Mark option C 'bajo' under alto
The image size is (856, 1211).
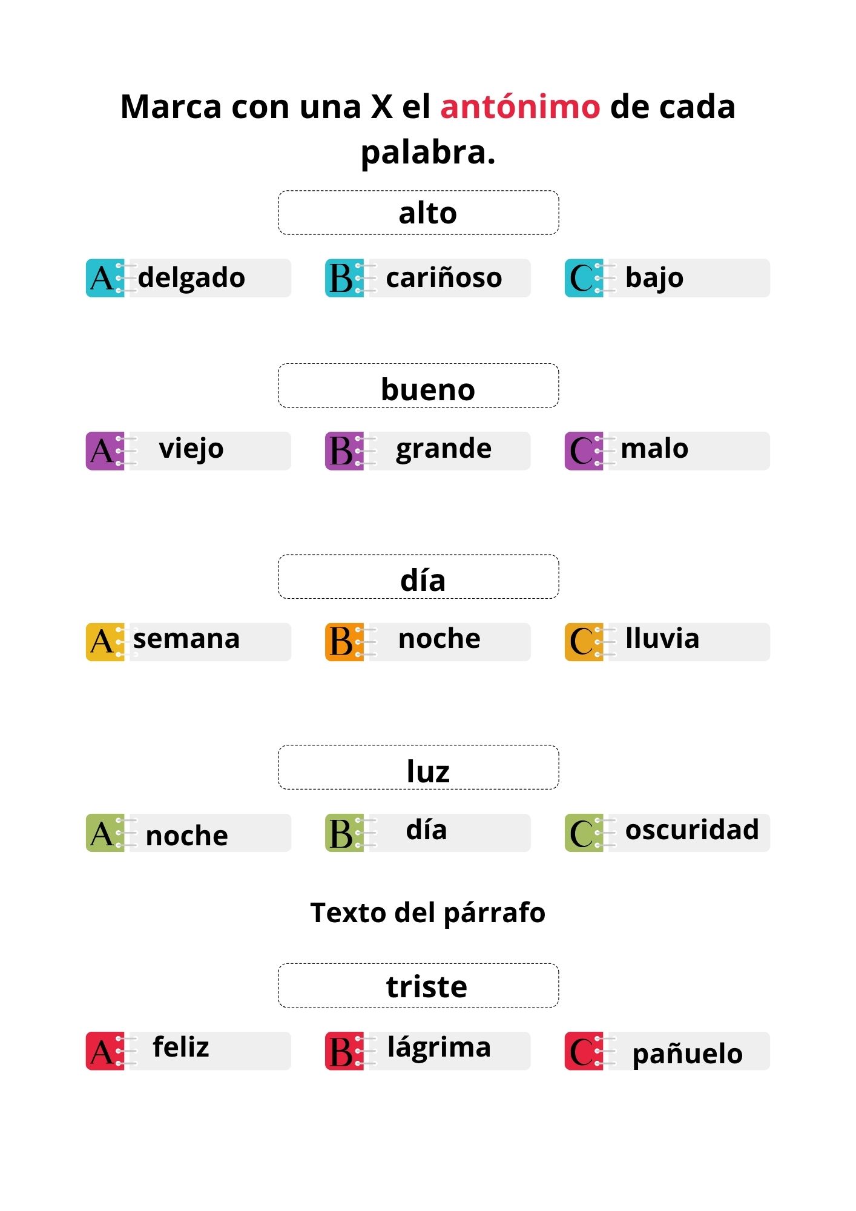(666, 278)
